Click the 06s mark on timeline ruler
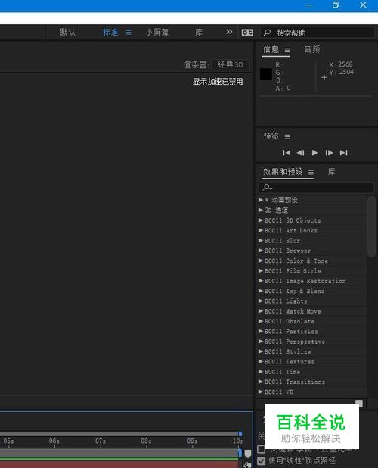The width and height of the screenshot is (378, 468). 54,441
